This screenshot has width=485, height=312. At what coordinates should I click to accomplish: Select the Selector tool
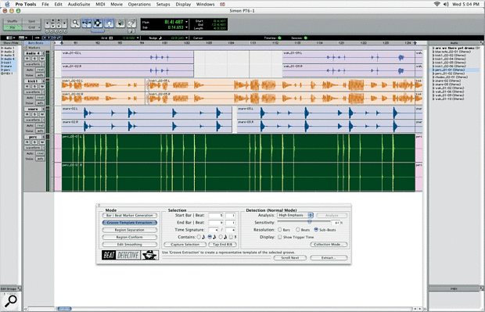pos(98,23)
